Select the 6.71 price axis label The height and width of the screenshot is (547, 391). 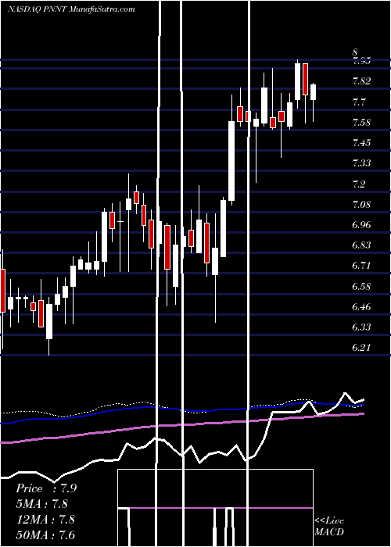[362, 266]
